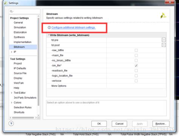Viewport: 179px width, 136px height.
Task: Enable the -readback_file checkbox
Action: (136, 71)
